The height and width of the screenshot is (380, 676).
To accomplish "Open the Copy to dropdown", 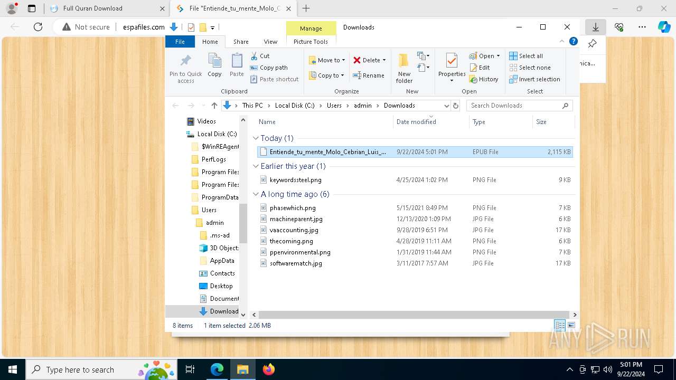I will click(327, 75).
